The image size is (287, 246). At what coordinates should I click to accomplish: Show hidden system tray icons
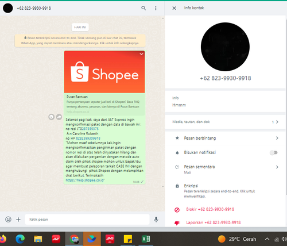tap(267, 239)
